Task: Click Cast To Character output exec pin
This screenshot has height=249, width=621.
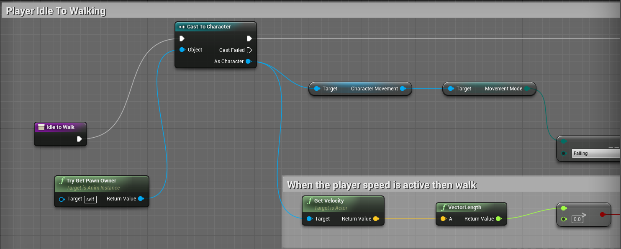Action: pos(249,39)
